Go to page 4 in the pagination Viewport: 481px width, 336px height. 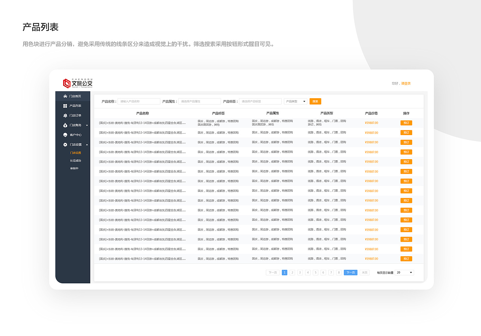[x=308, y=272]
